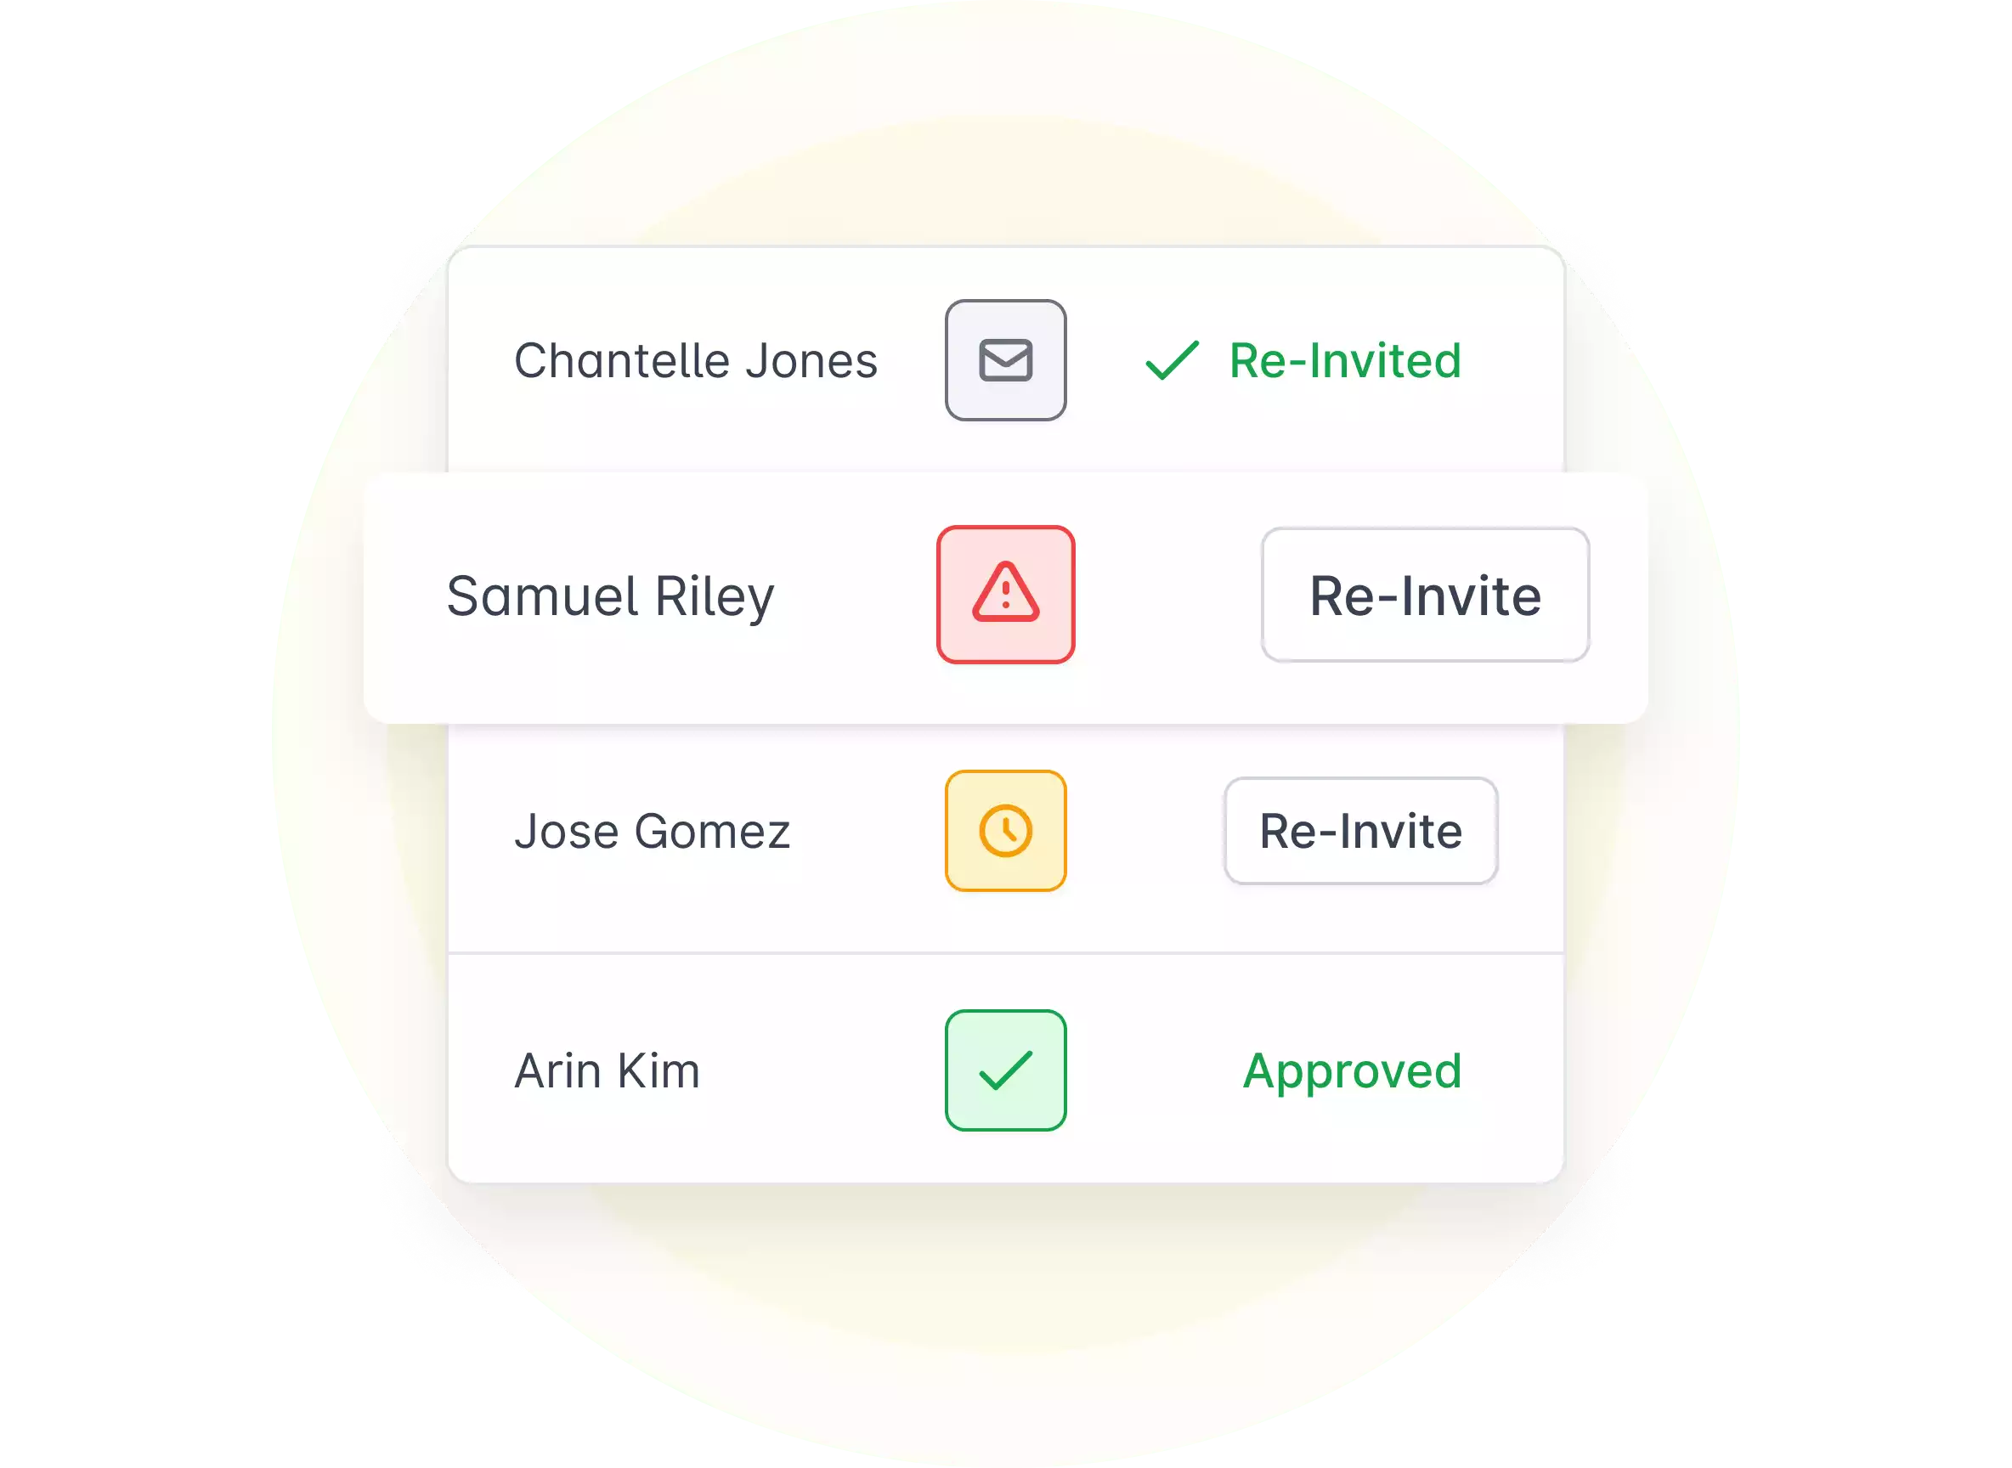Open Chantelle Jones name entry
The width and height of the screenshot is (2012, 1468).
pyautogui.click(x=696, y=361)
